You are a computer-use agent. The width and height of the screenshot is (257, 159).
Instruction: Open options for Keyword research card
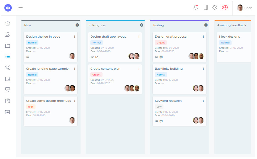pyautogui.click(x=203, y=101)
